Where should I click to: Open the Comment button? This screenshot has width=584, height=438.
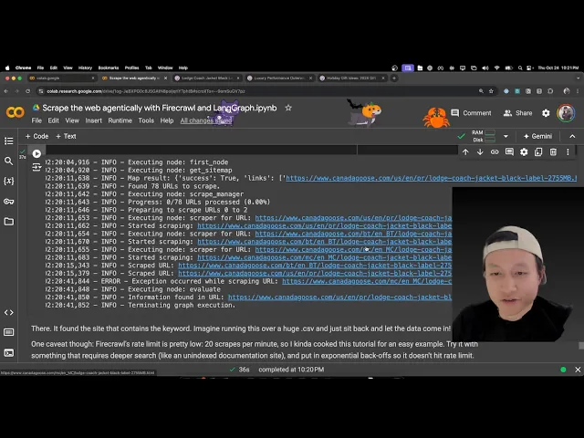point(471,113)
